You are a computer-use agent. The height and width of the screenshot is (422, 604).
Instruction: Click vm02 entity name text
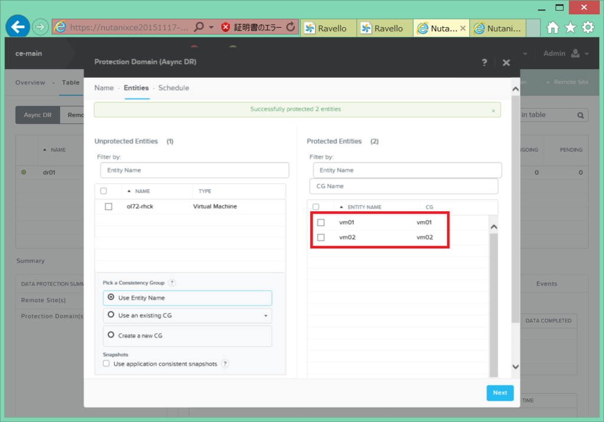(x=347, y=237)
